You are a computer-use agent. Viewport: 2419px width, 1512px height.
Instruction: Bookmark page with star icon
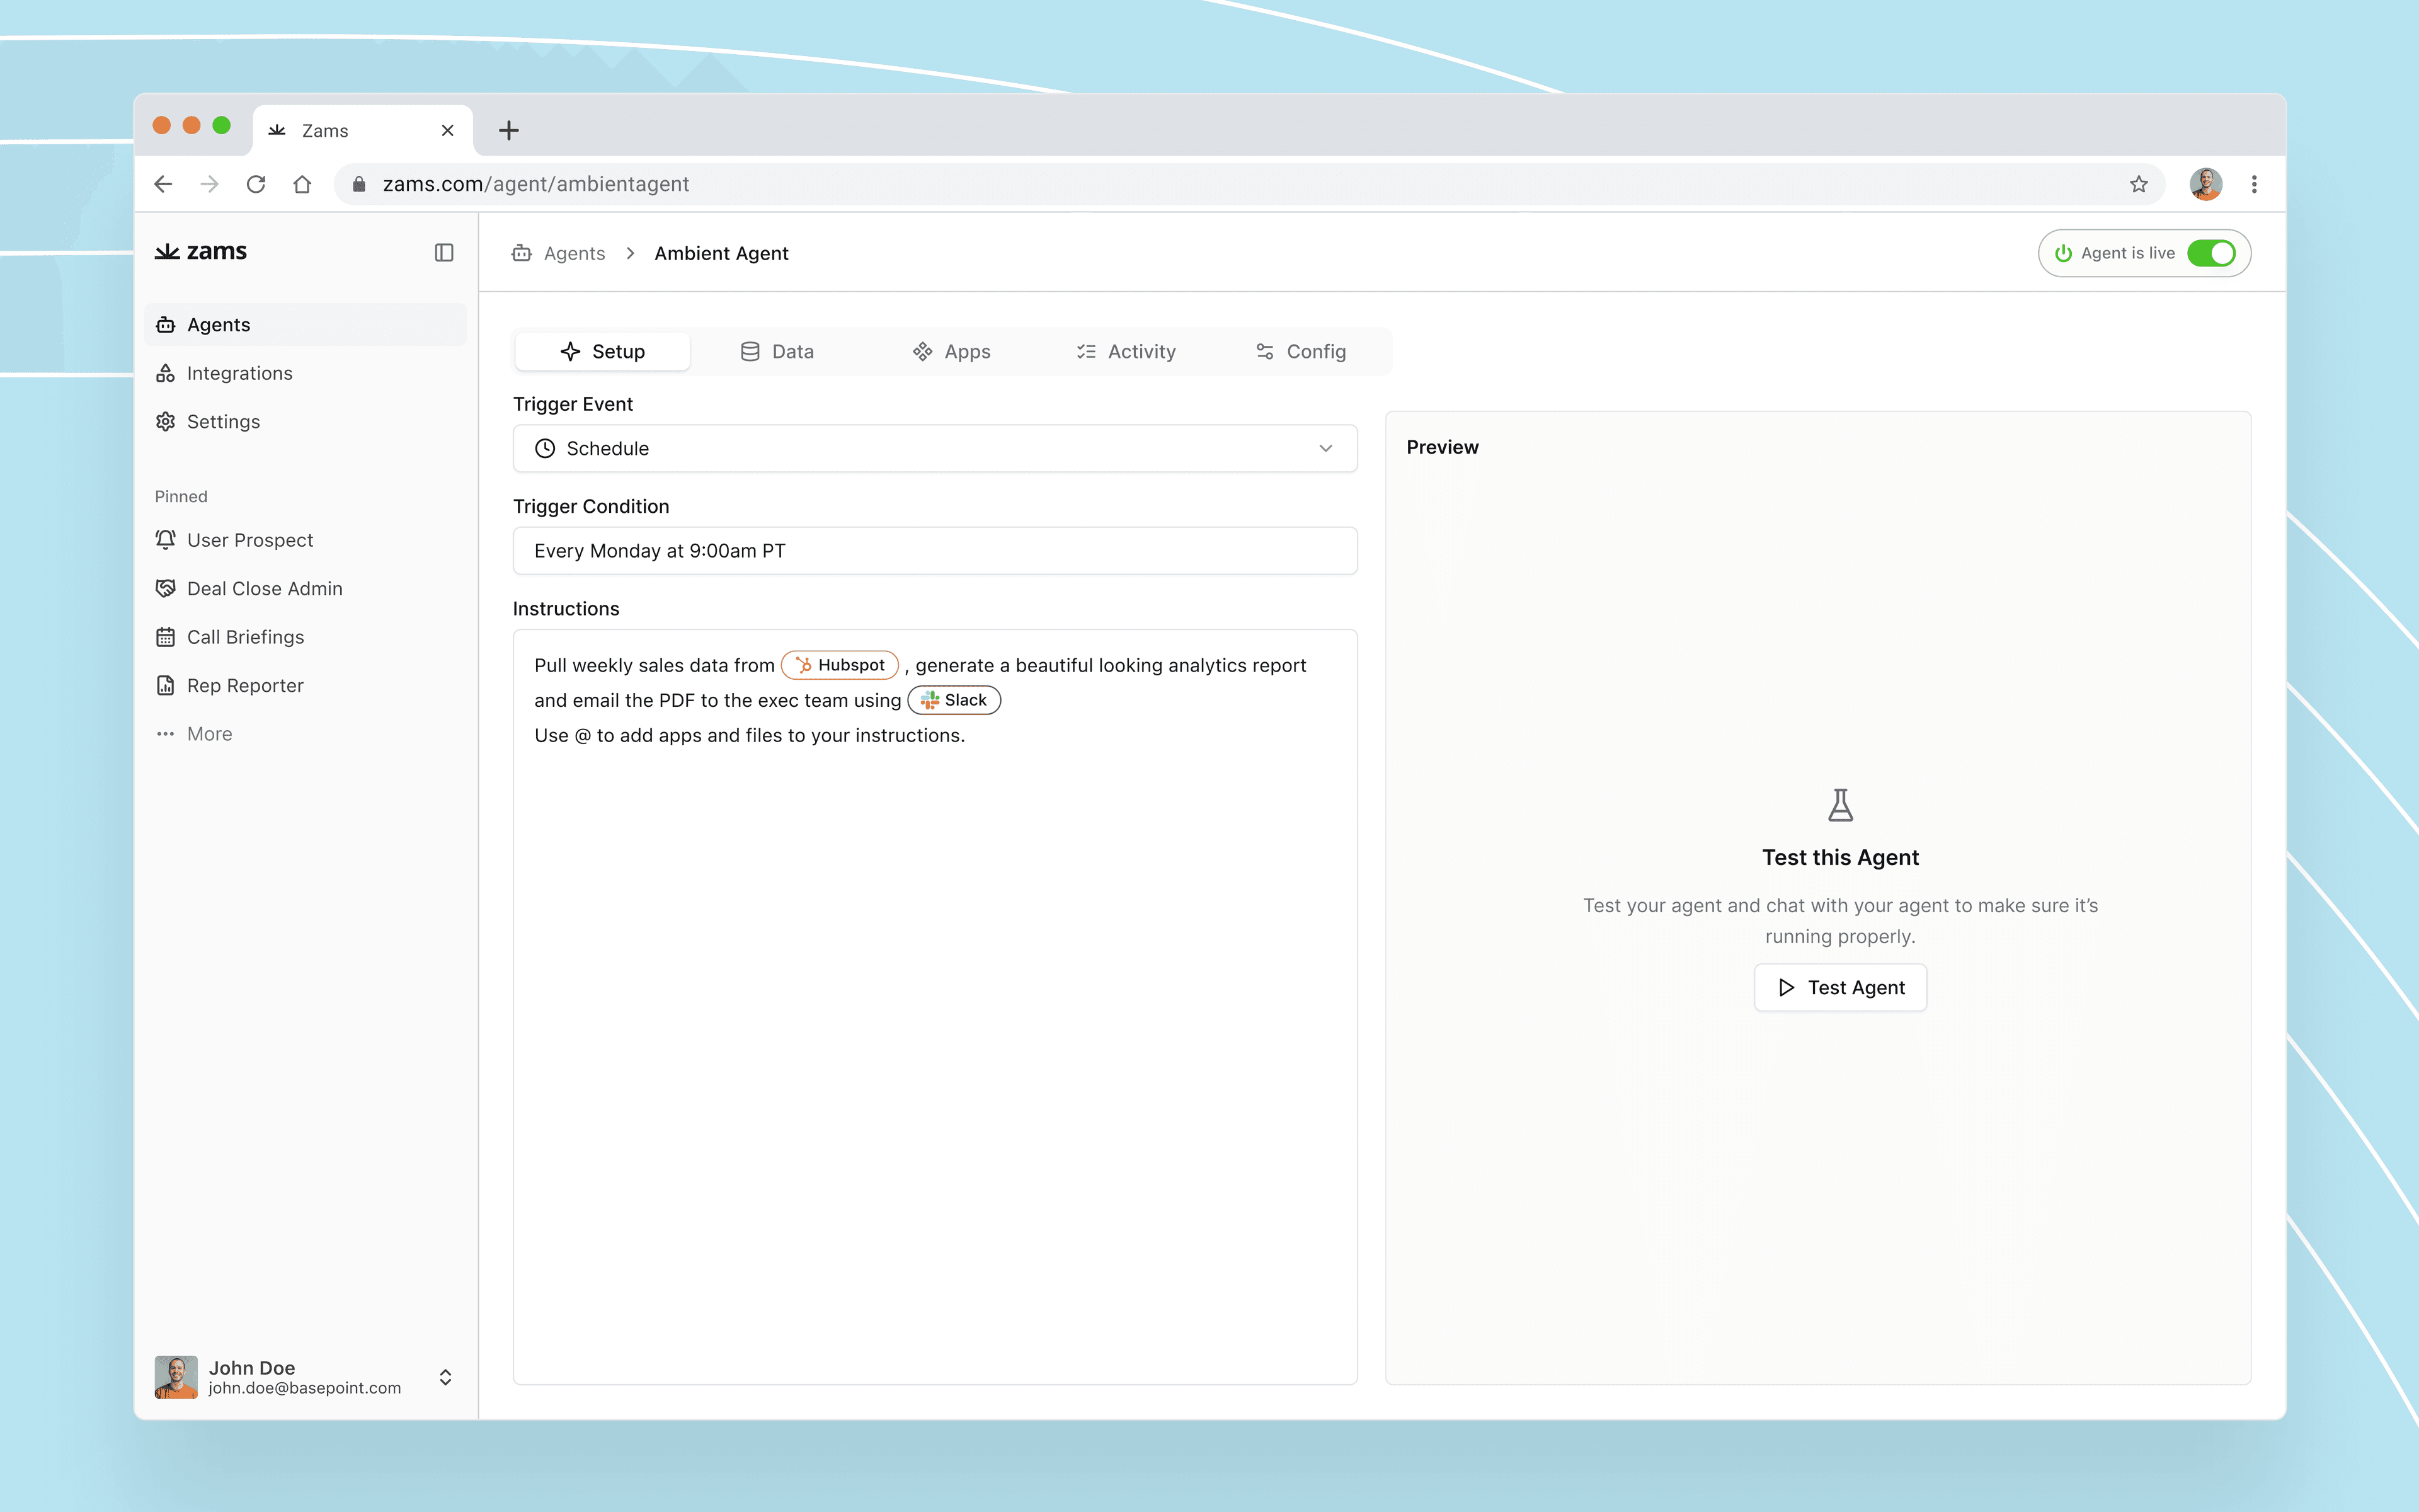click(x=2138, y=184)
